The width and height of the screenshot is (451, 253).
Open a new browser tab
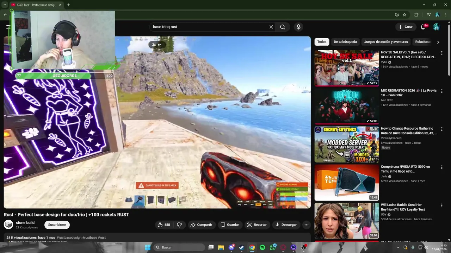68,5
